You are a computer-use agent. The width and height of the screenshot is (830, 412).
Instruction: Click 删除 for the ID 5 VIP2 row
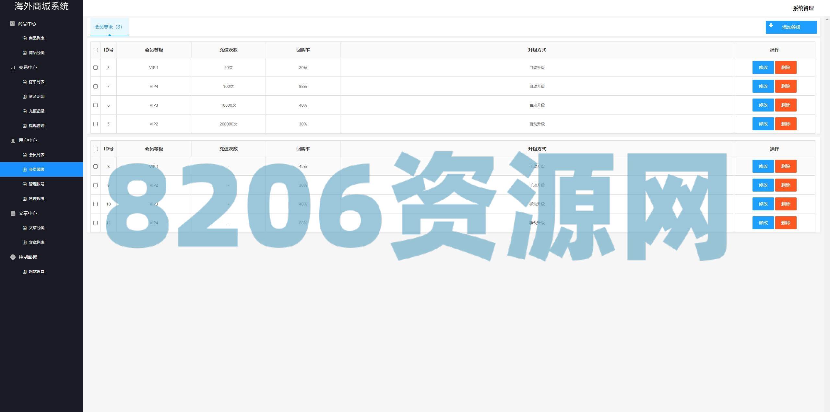[786, 124]
